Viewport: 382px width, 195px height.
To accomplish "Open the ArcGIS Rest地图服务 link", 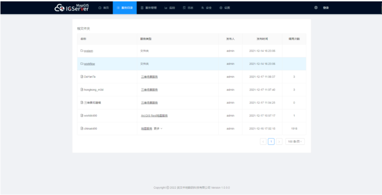I will tap(154, 116).
